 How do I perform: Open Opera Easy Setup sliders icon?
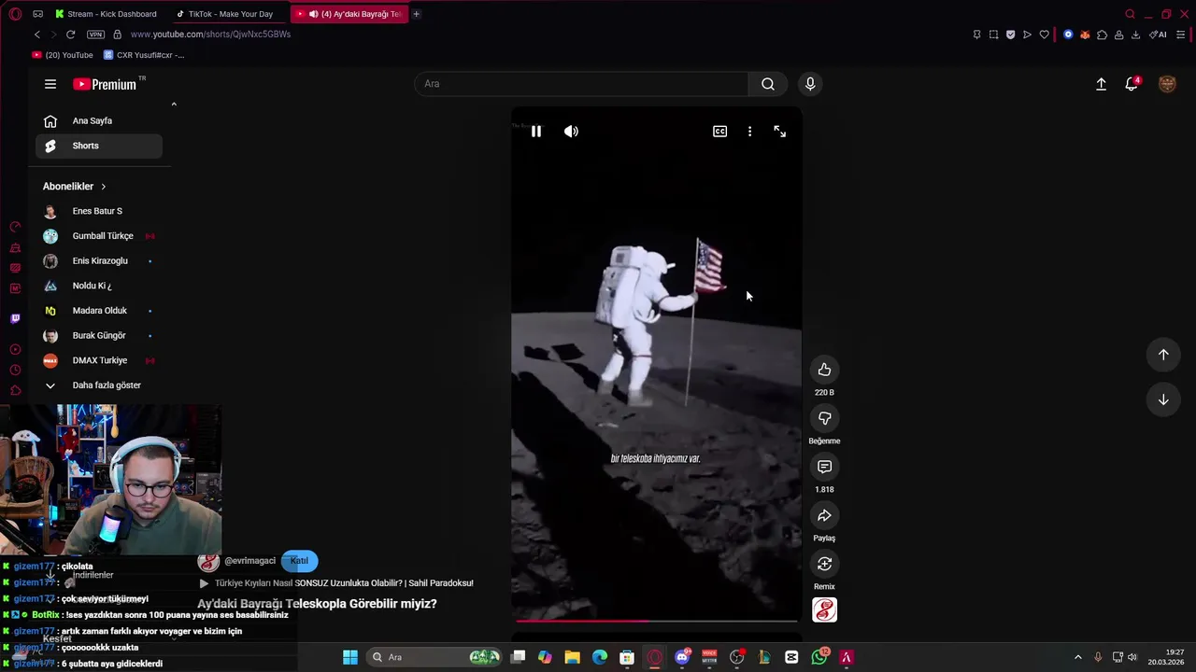point(1181,35)
